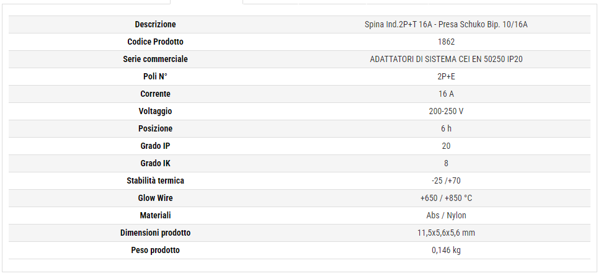
Task: Select the "16 A" current value
Action: coord(446,94)
